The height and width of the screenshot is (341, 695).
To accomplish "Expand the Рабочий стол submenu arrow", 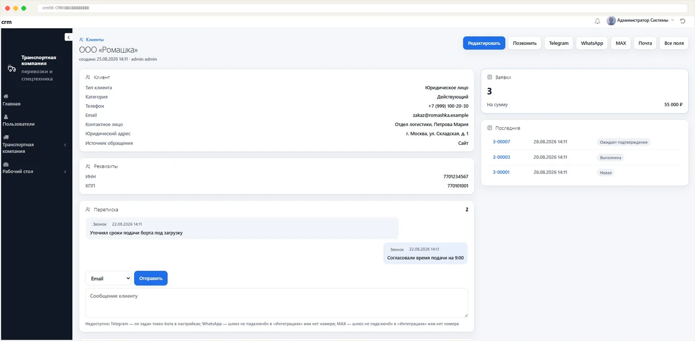I will click(66, 172).
